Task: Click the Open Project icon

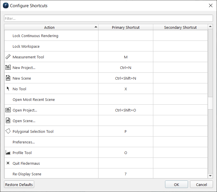Action: click(x=8, y=110)
